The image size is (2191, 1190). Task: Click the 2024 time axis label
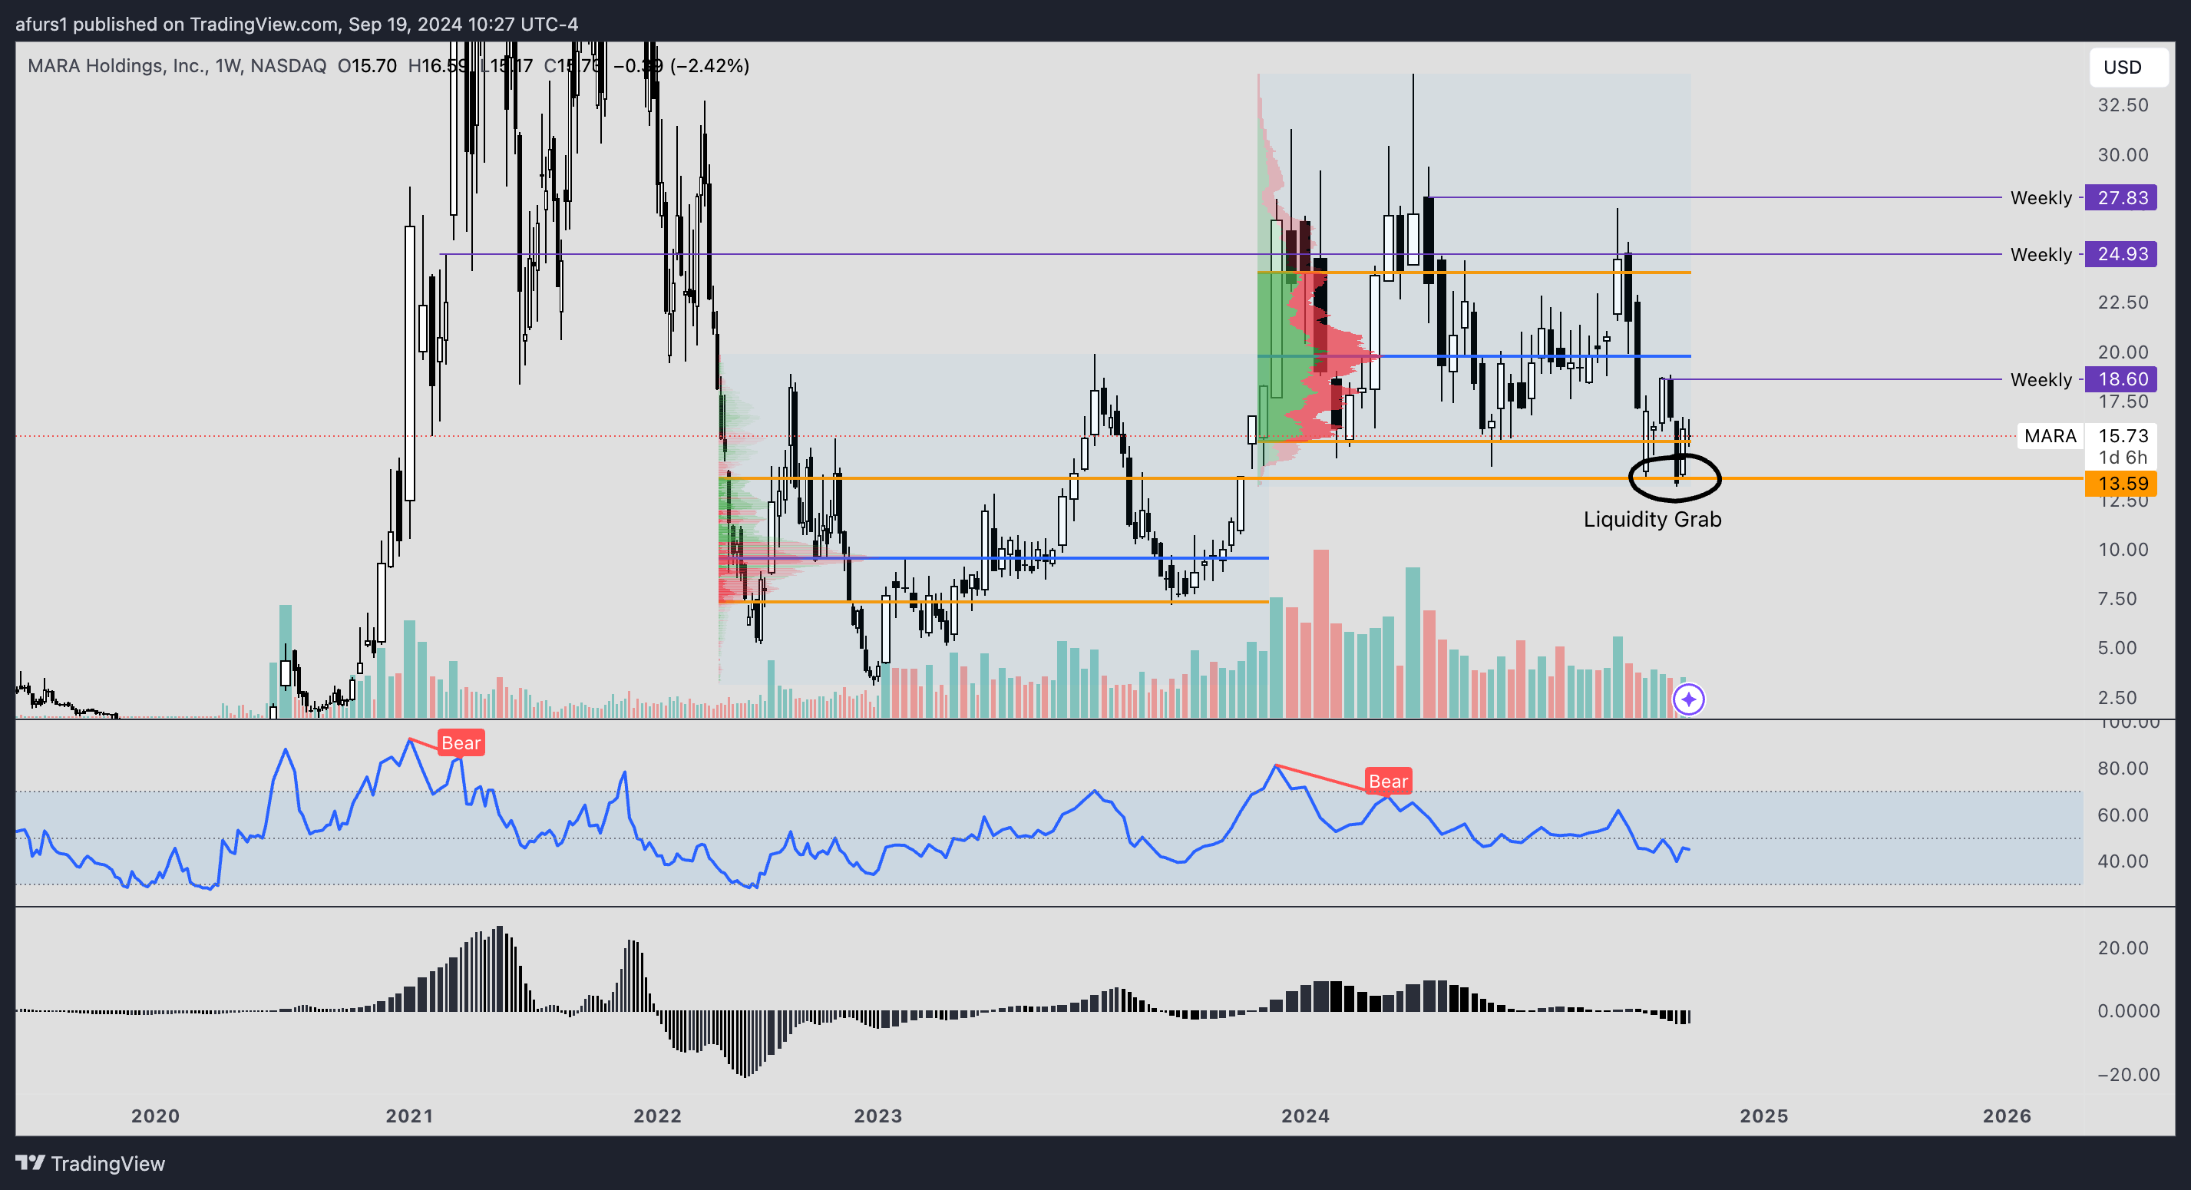click(1306, 1116)
